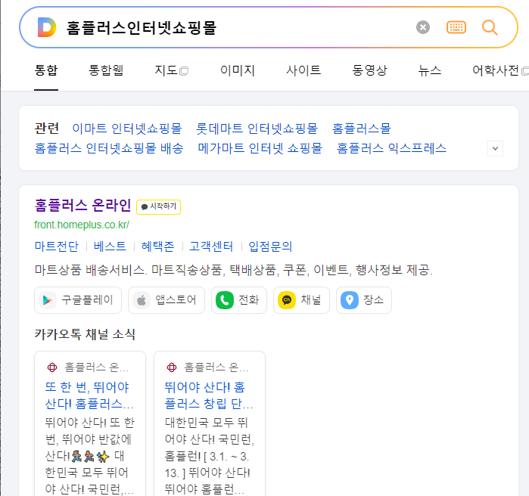
Task: Click the Google Play triangle icon
Action: (48, 300)
